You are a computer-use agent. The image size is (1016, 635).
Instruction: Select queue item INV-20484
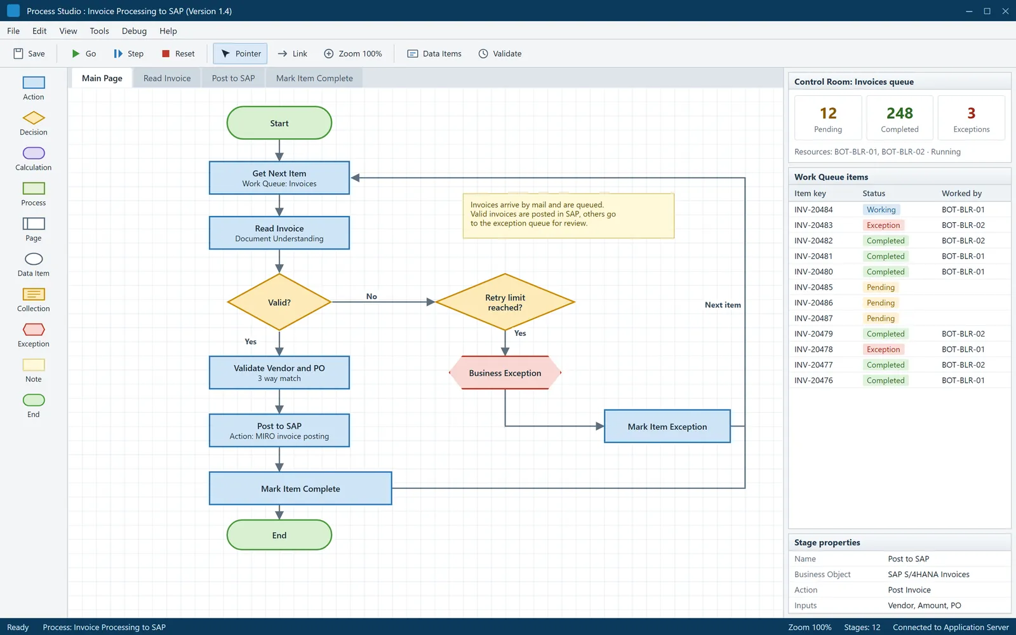pos(899,210)
